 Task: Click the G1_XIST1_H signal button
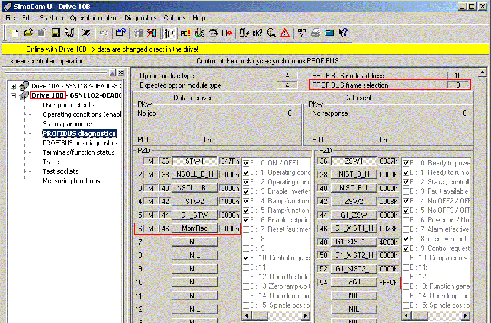[354, 228]
